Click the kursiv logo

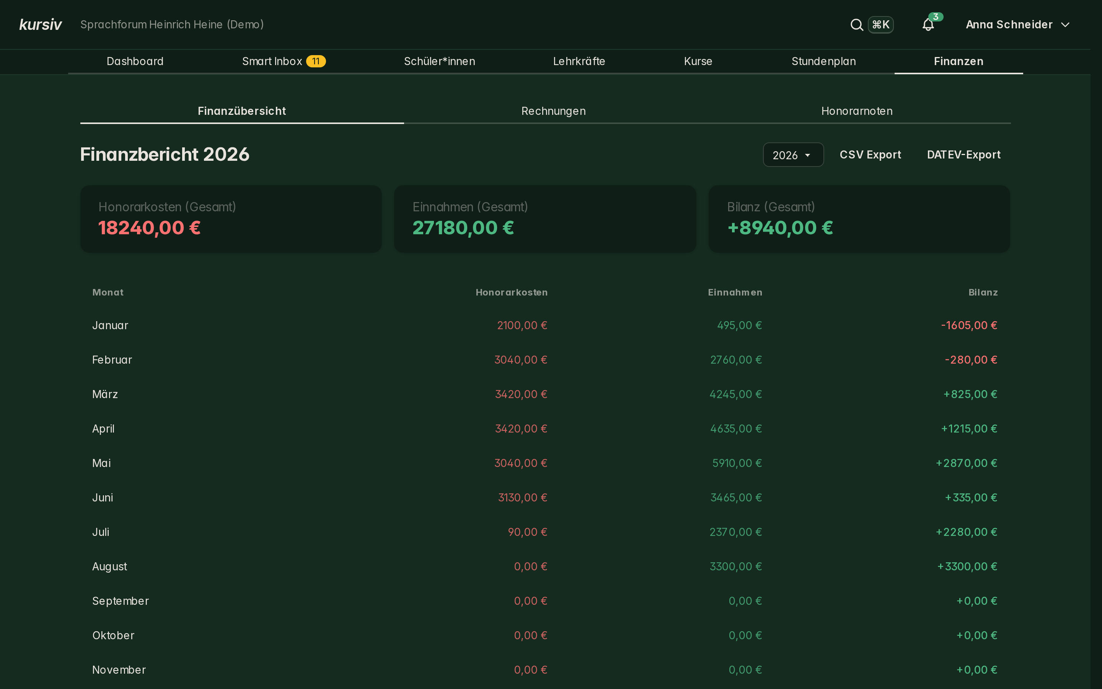pyautogui.click(x=41, y=24)
